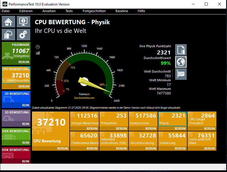
Task: Click the green 99% Durchschnittswert value
Action: [166, 63]
